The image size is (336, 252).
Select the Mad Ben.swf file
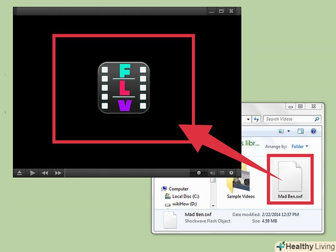[290, 180]
